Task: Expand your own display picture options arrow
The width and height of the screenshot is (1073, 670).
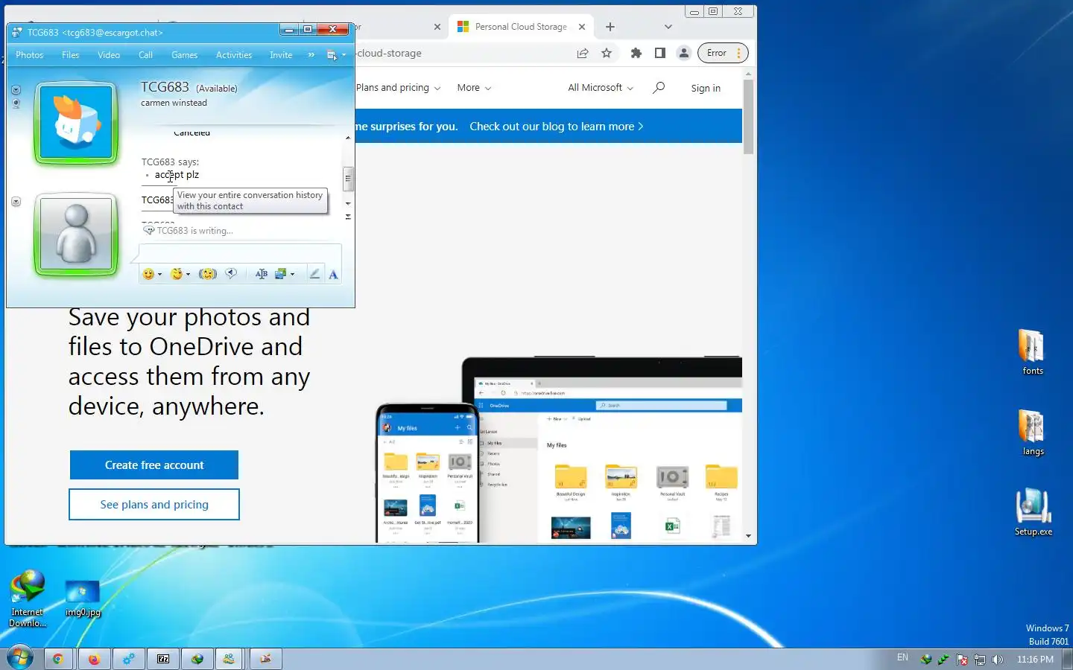Action: [x=16, y=202]
